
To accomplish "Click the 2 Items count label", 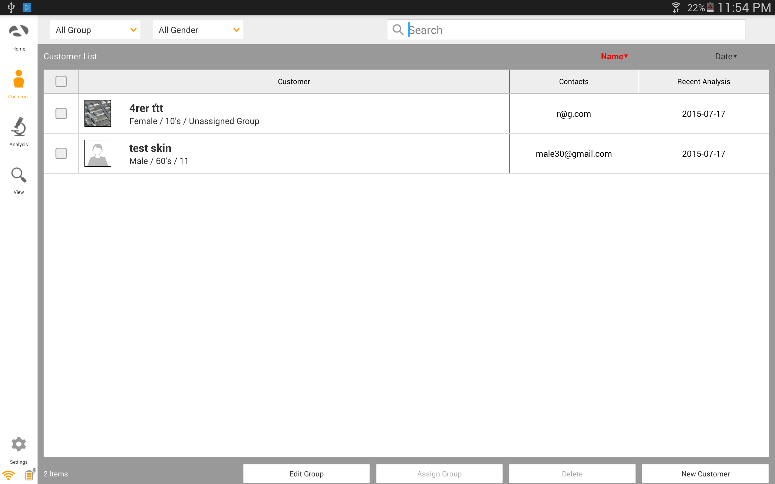I will pyautogui.click(x=56, y=474).
